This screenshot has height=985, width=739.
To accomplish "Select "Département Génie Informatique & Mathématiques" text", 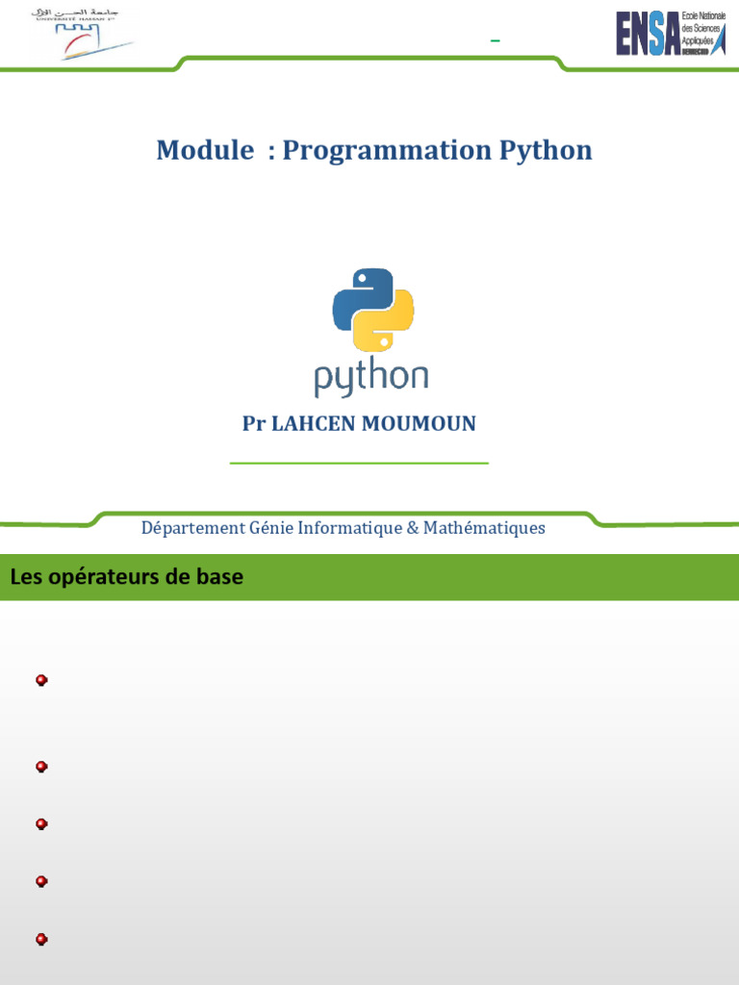I will [x=344, y=528].
